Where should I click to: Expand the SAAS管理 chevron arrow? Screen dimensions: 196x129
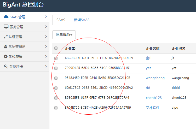tap(46, 17)
